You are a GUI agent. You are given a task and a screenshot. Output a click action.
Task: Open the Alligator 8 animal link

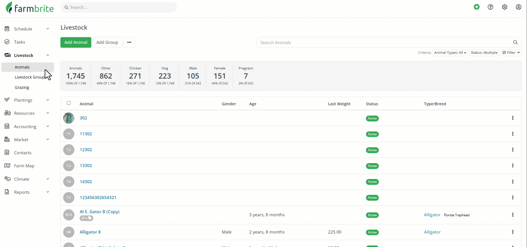(x=90, y=232)
